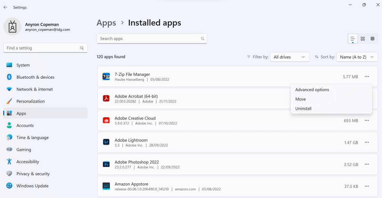The width and height of the screenshot is (382, 198).
Task: Open more options for Adobe Photoshop 2022
Action: coord(367,164)
